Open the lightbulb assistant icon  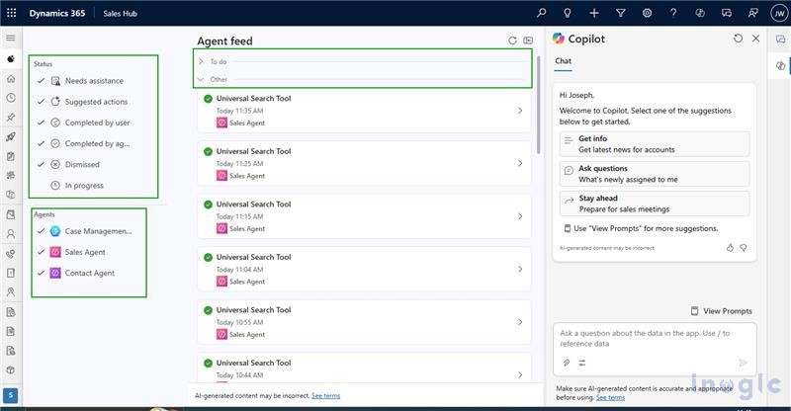pos(568,13)
